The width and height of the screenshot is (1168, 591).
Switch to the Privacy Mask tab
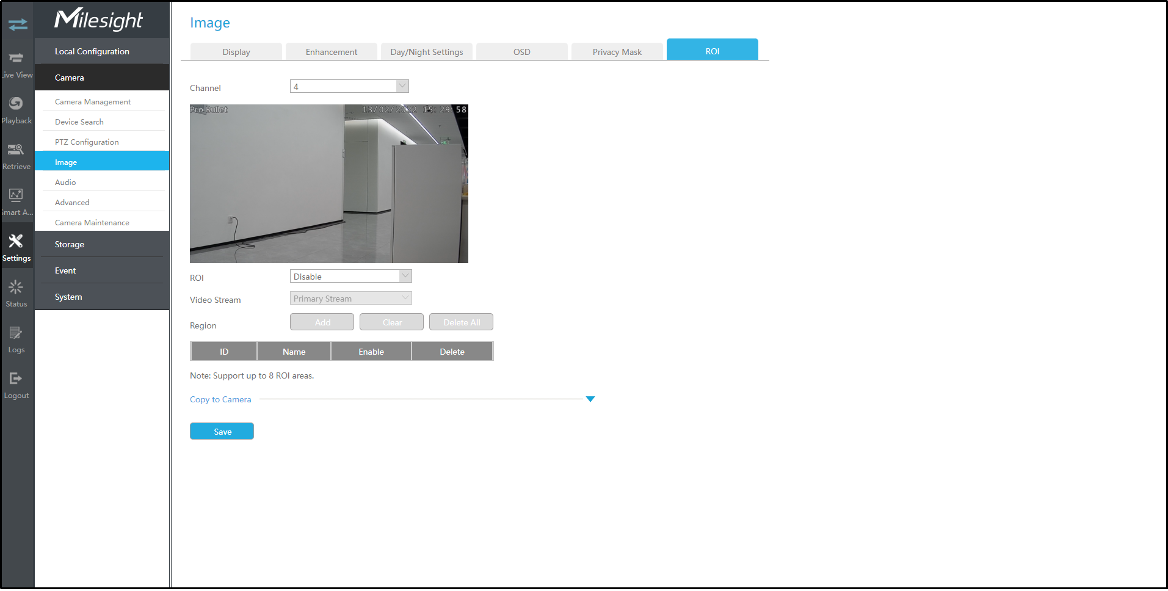pyautogui.click(x=617, y=52)
